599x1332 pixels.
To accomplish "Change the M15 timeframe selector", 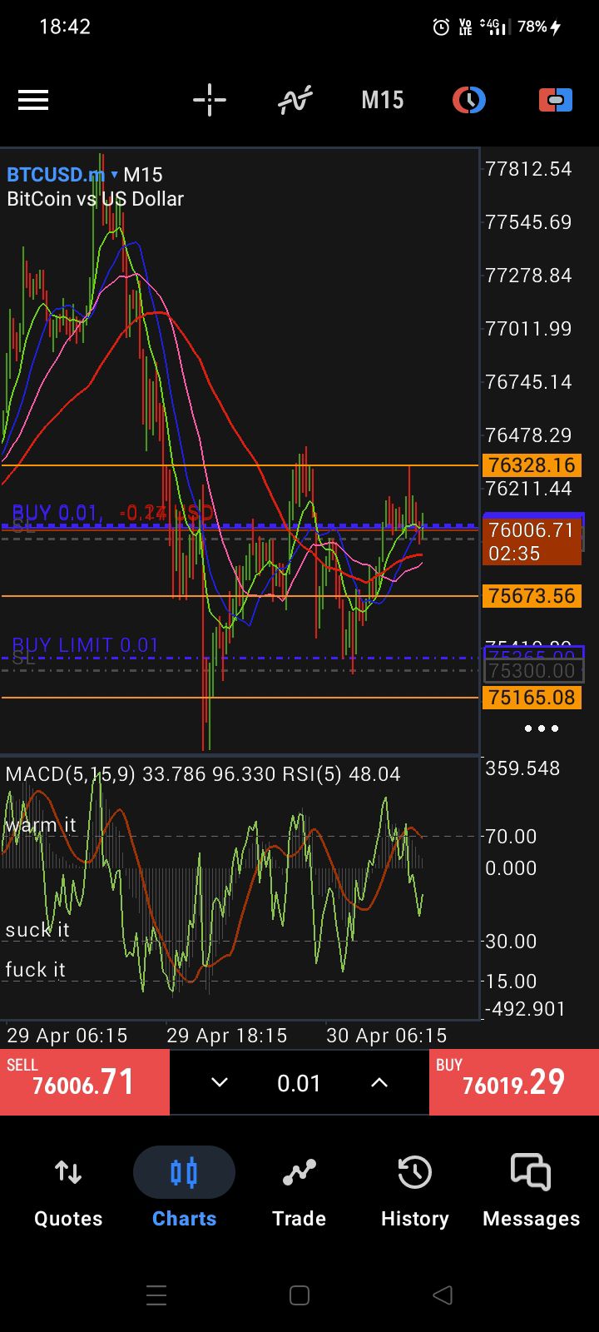I will [382, 101].
